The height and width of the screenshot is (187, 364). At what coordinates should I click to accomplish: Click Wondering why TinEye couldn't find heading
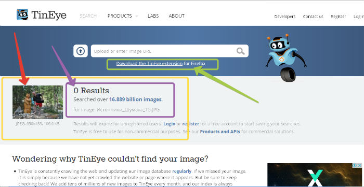tap(110, 159)
